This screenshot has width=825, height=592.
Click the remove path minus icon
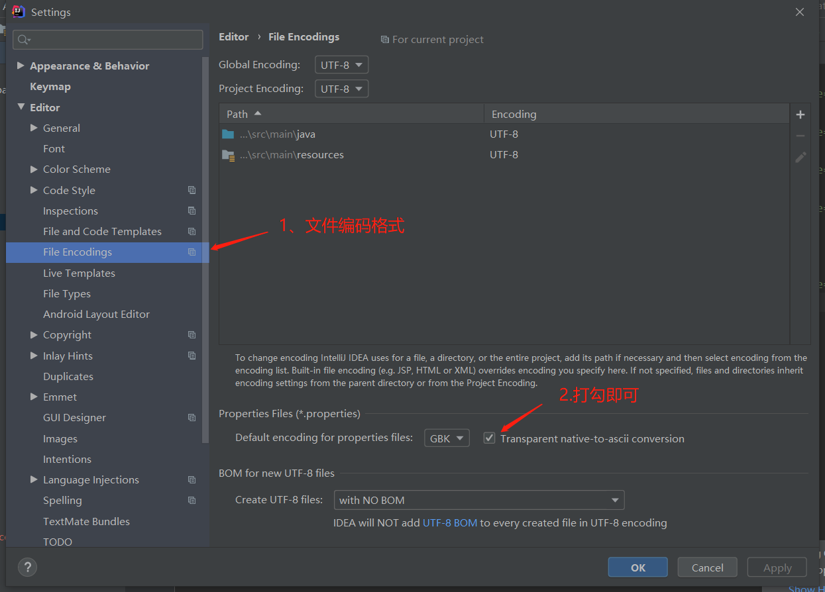800,136
